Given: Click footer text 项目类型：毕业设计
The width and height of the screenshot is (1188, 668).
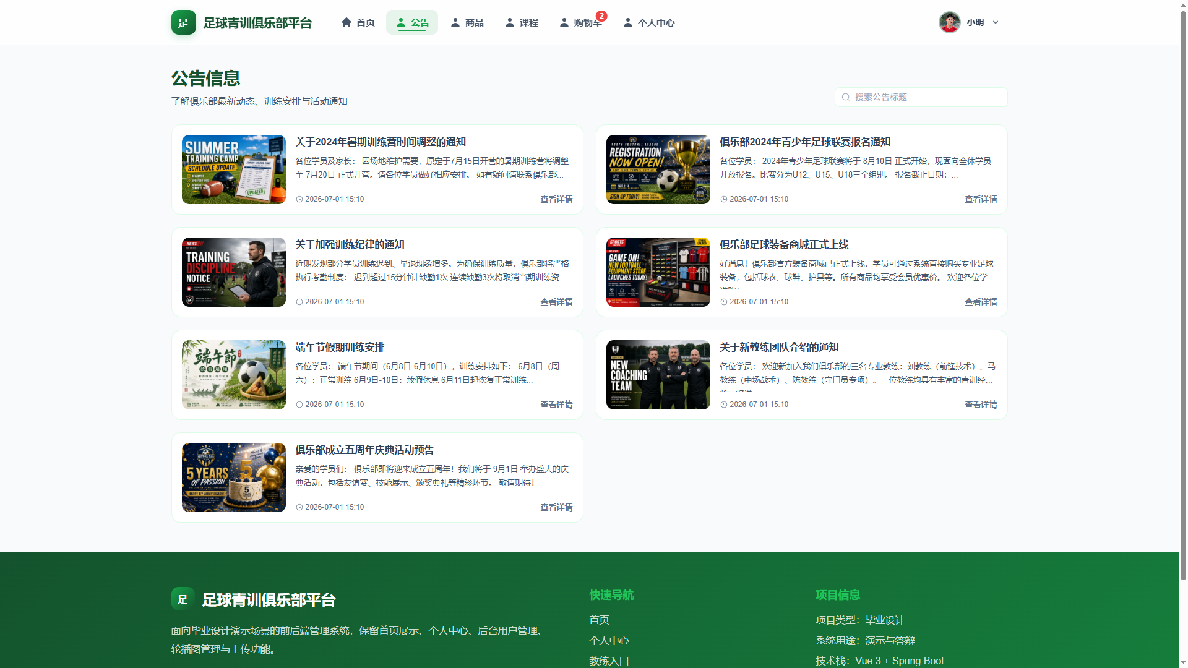Looking at the screenshot, I should [860, 620].
